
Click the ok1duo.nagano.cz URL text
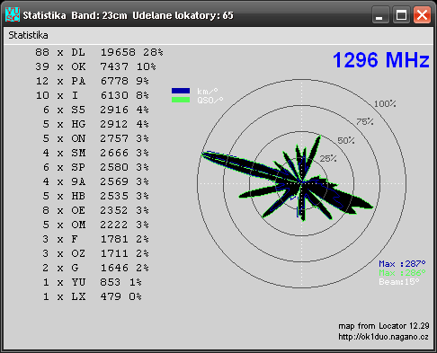point(383,337)
